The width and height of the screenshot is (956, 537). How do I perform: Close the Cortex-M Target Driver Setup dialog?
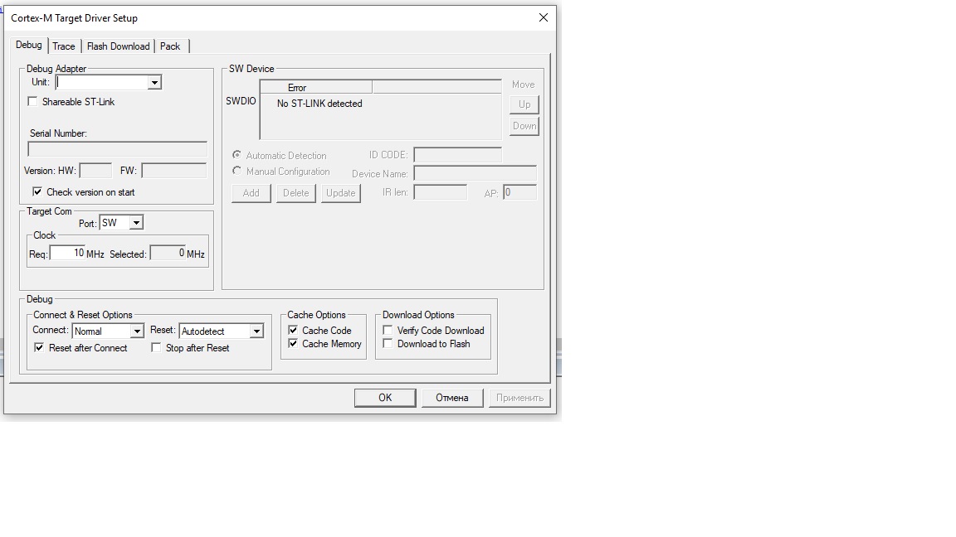coord(543,17)
